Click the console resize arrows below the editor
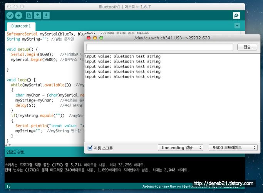 pos(8,145)
